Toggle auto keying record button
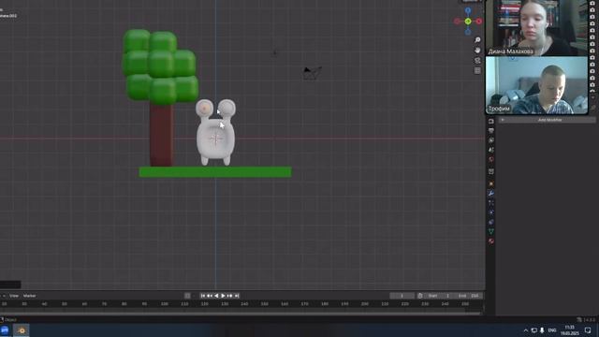599x337 pixels. click(x=187, y=296)
